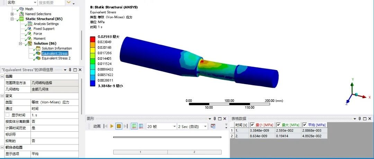Viewport: 374px width, 159px height.
Task: Click the Named Selections icon
Action: click(x=22, y=14)
